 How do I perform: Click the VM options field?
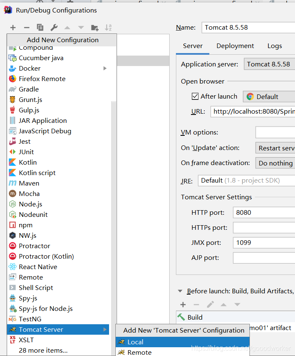pyautogui.click(x=275, y=132)
